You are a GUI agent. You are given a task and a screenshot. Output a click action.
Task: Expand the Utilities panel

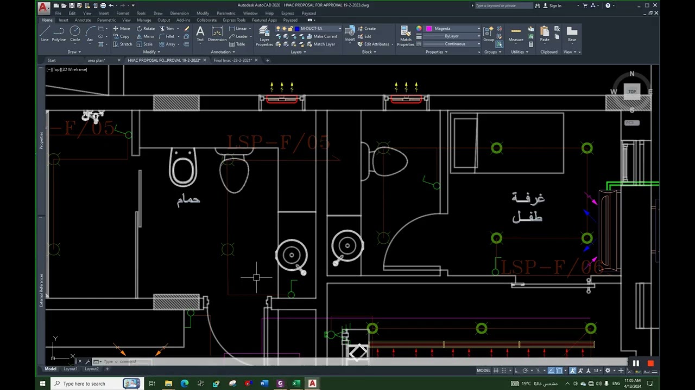(520, 52)
